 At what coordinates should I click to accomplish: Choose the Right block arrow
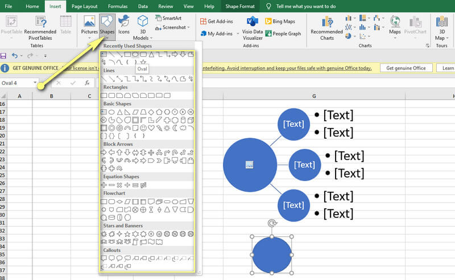[104, 152]
